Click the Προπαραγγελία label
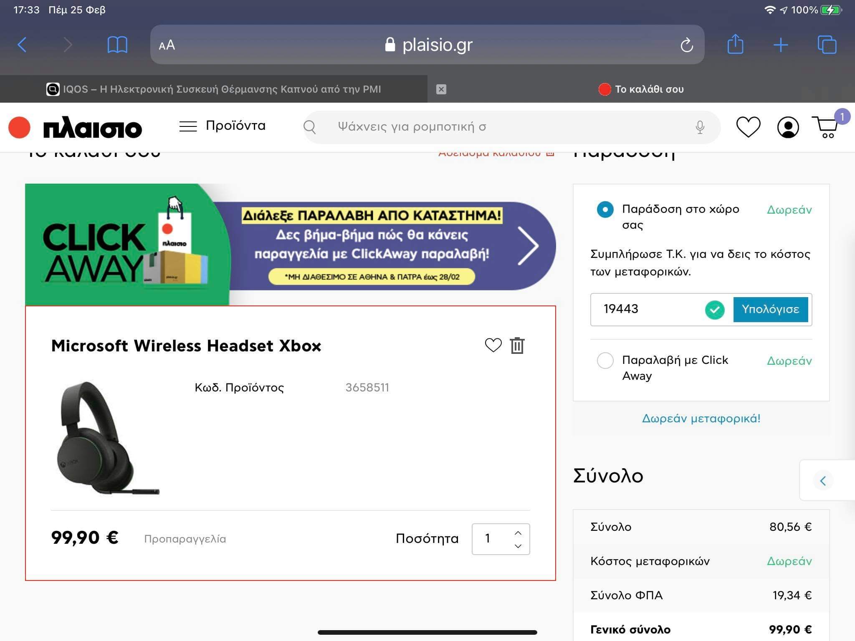Viewport: 855px width, 641px height. point(185,539)
